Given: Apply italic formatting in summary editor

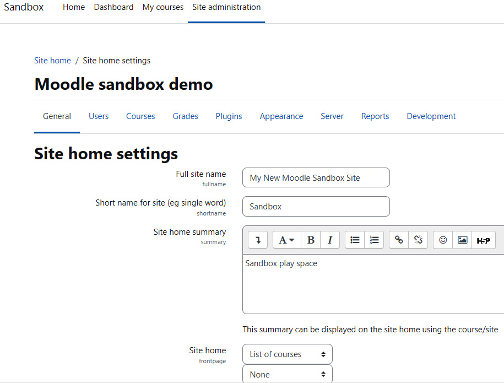Looking at the screenshot, I should pyautogui.click(x=330, y=240).
